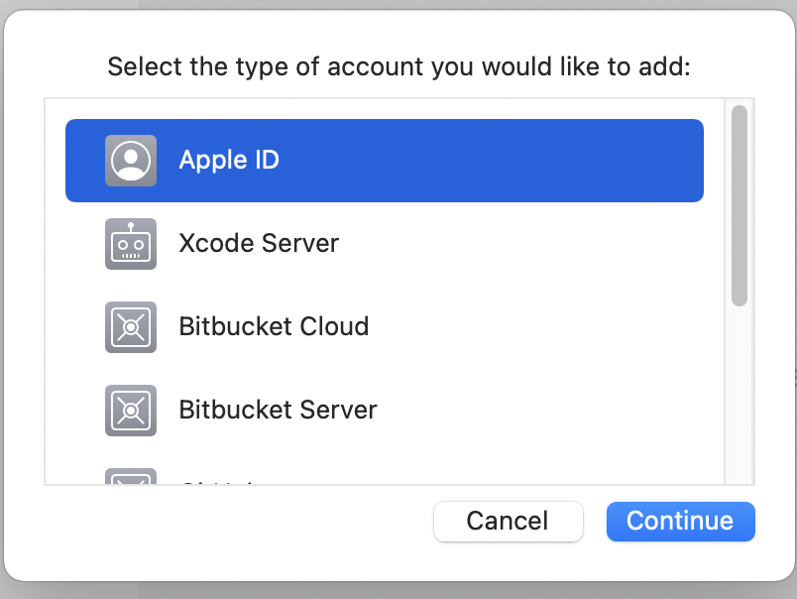797x599 pixels.
Task: Click the account list scrollbar thumb
Action: coord(740,206)
